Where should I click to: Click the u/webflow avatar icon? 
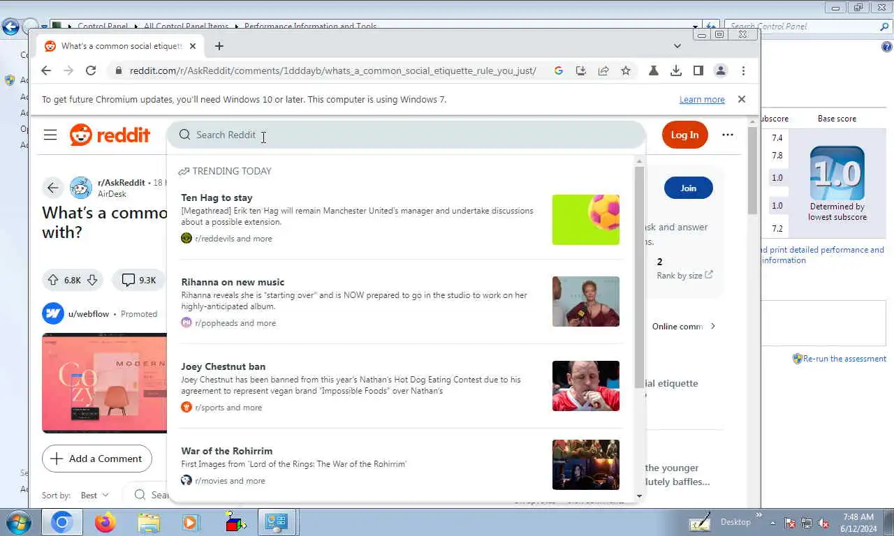(x=53, y=314)
